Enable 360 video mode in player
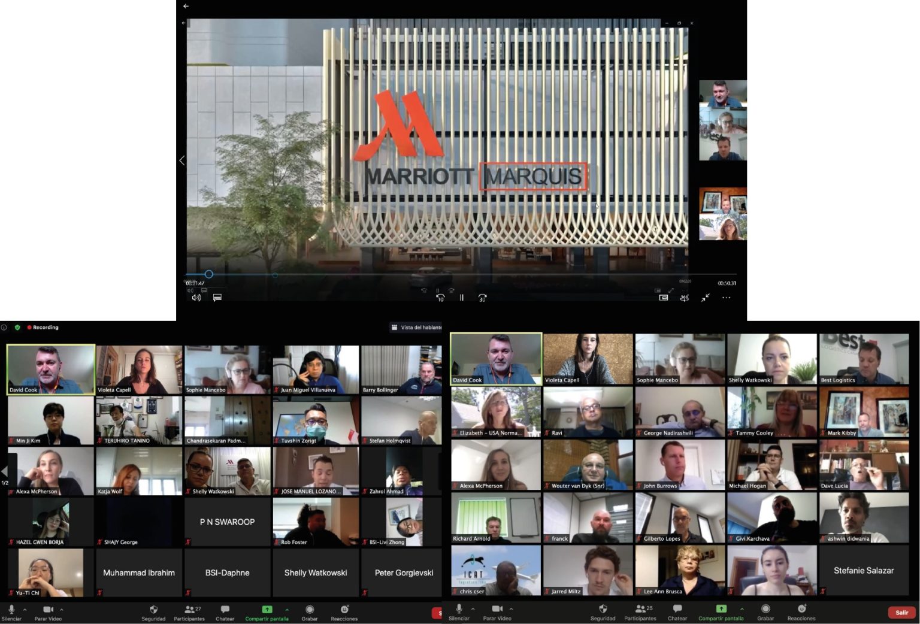This screenshot has width=920, height=624. pos(685,298)
